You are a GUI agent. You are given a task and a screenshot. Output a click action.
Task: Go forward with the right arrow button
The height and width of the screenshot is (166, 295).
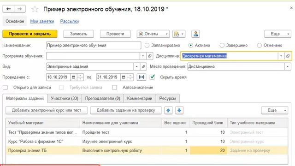[x=20, y=9]
